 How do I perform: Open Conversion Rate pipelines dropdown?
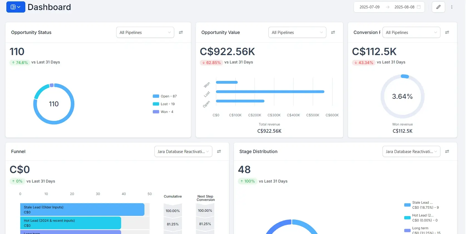pos(411,32)
